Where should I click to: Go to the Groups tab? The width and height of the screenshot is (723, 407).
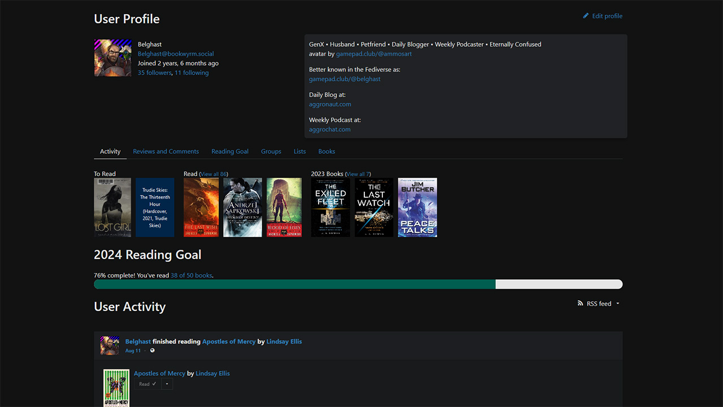coord(271,151)
